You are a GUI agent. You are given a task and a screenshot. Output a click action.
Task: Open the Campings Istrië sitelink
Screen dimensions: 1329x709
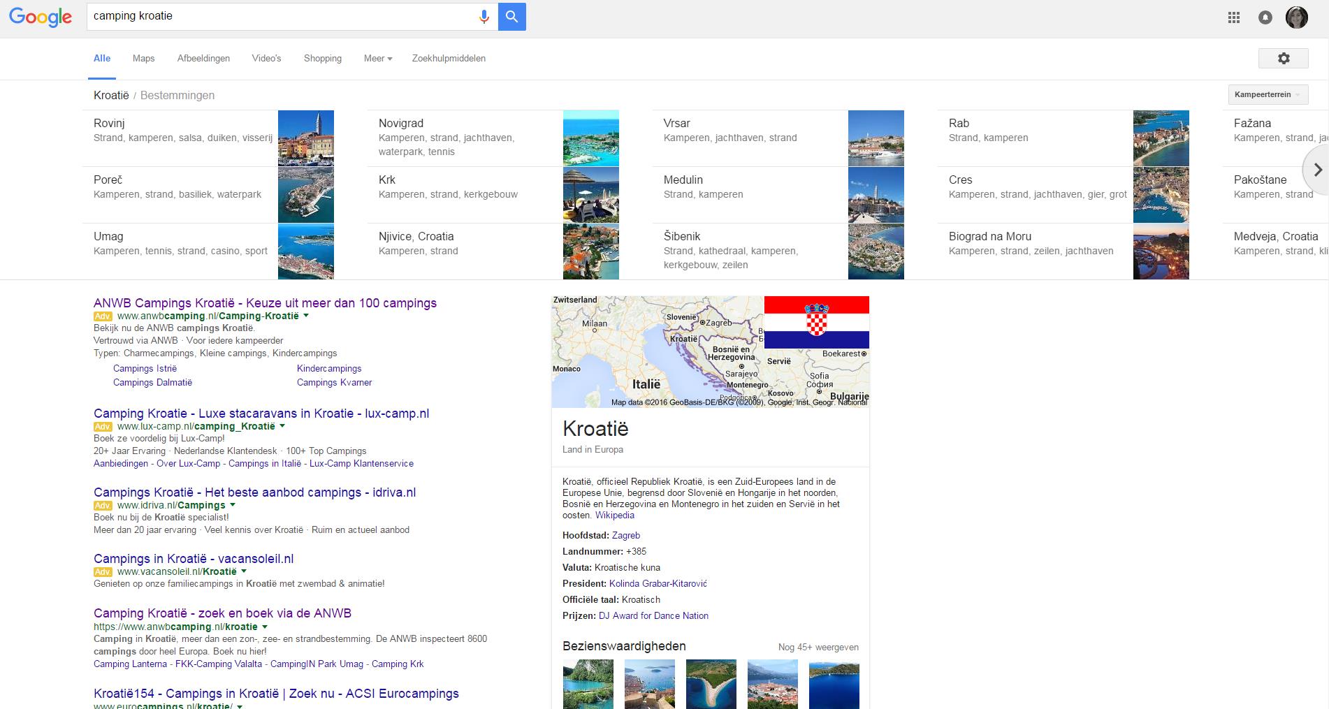(x=145, y=369)
